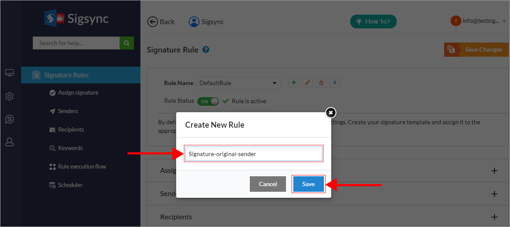510x227 pixels.
Task: Close the Create New Rule dialog
Action: point(330,113)
